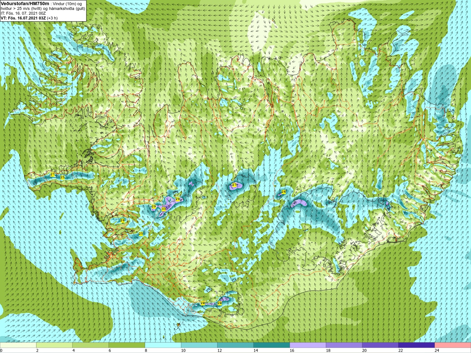Click the legend tick label '12'
471x353 pixels.
coord(220,350)
